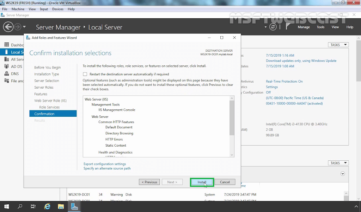
Task: Open the diagnostics Settings link
Action: (272, 87)
